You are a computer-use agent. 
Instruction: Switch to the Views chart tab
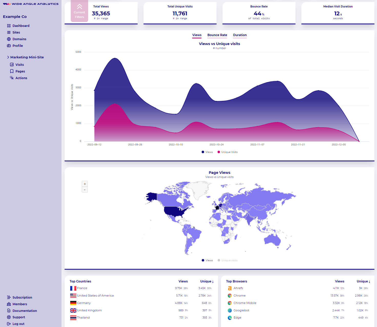[x=197, y=35]
